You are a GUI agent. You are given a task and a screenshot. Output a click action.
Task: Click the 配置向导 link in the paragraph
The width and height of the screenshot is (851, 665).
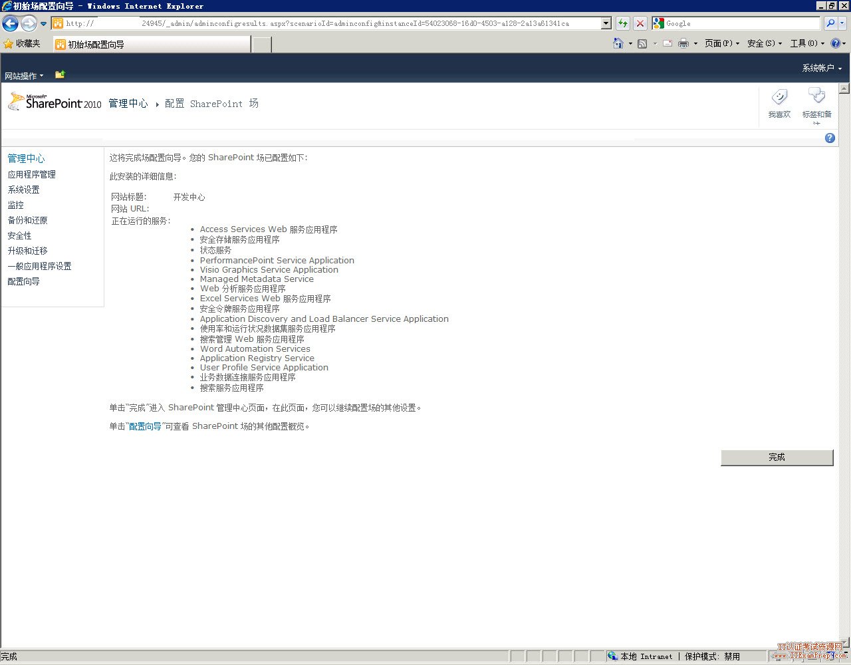coord(145,426)
